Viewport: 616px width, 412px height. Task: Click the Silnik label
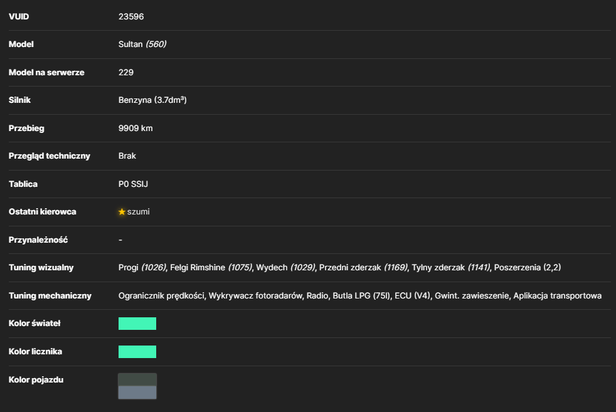[x=19, y=100]
